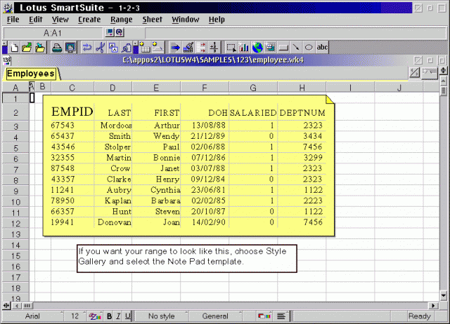Click the EMPID heading cell
The width and height of the screenshot is (450, 324).
point(72,112)
